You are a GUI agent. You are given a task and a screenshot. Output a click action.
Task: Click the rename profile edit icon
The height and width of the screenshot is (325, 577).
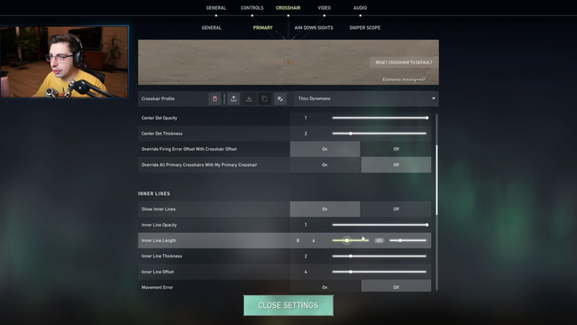pos(280,98)
